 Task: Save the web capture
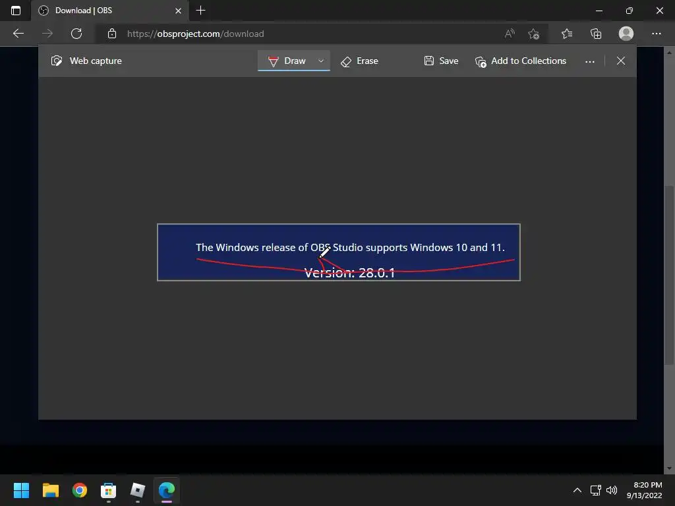click(441, 61)
